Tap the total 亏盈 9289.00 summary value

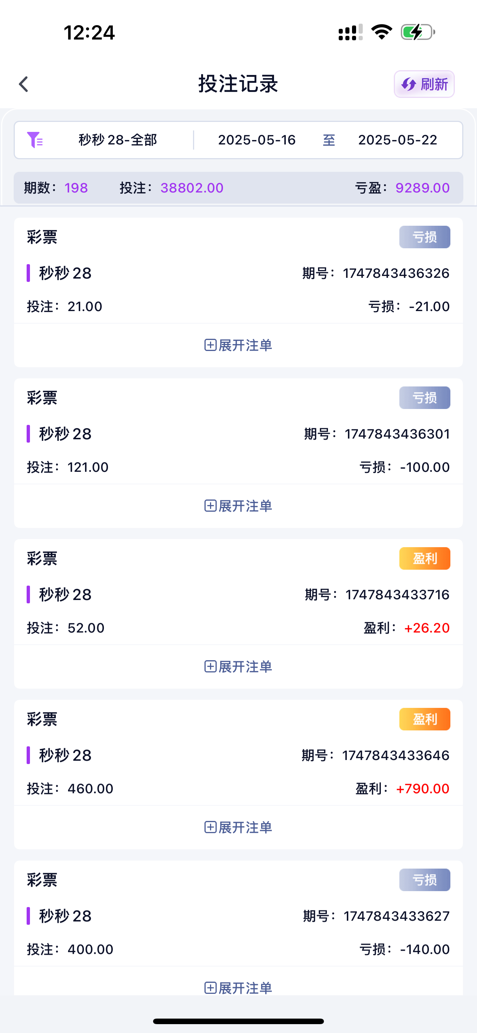click(x=422, y=188)
